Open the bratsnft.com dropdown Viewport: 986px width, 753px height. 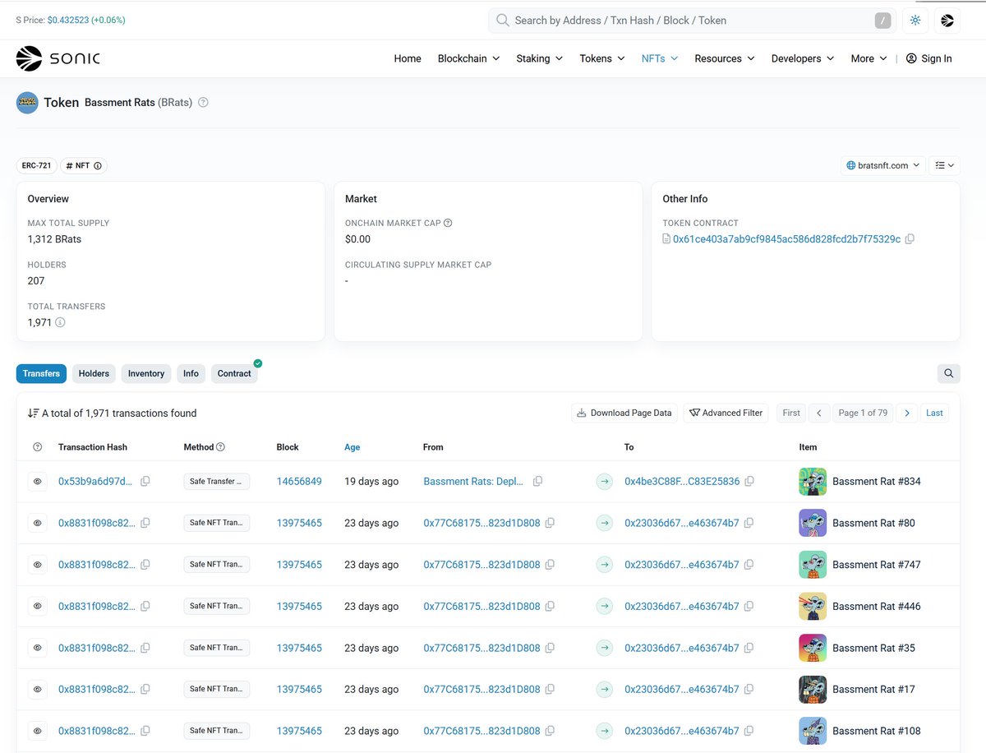pos(883,166)
